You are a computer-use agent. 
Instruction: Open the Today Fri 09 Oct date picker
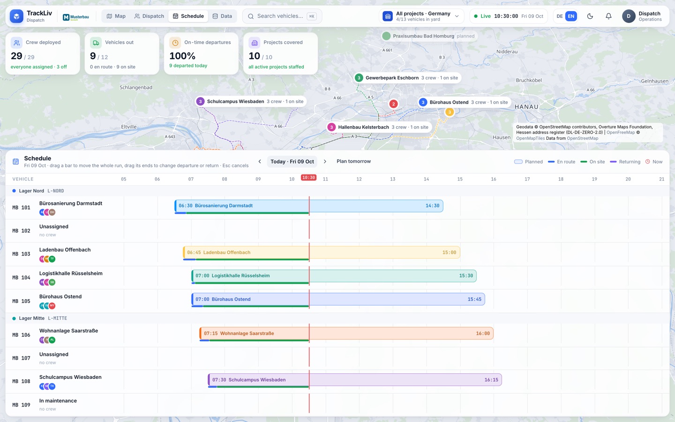(292, 161)
